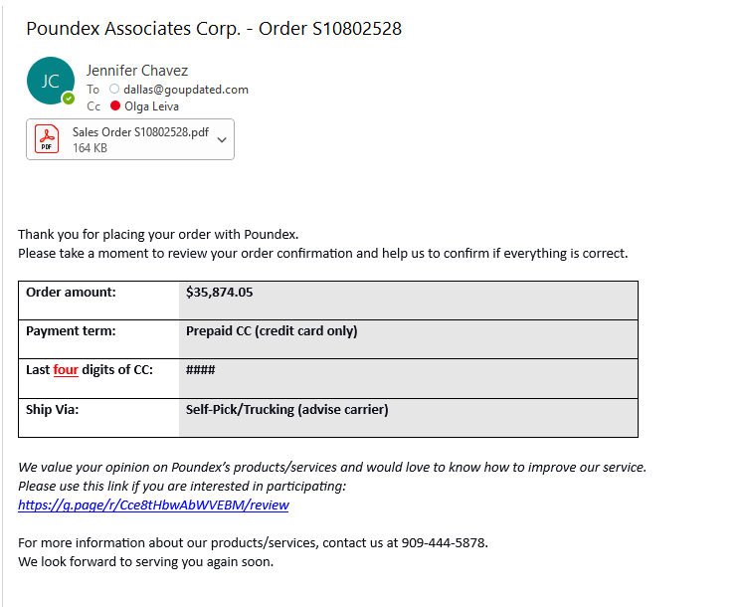Viewport: 742px width, 607px height.
Task: Click red presence dot beside Olga Leiva
Action: point(115,106)
